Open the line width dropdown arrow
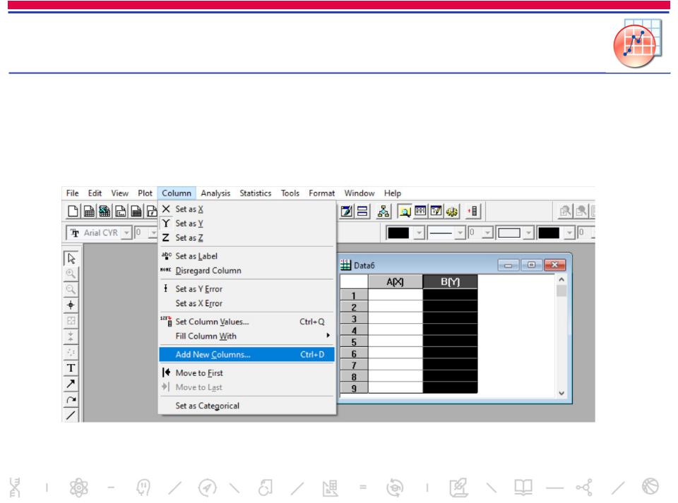The width and height of the screenshot is (678, 503). tap(488, 233)
